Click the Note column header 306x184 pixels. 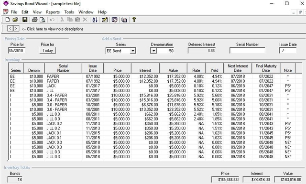288,68
